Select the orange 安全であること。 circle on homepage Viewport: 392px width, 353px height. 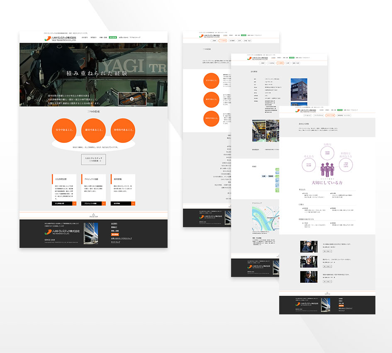click(x=63, y=130)
